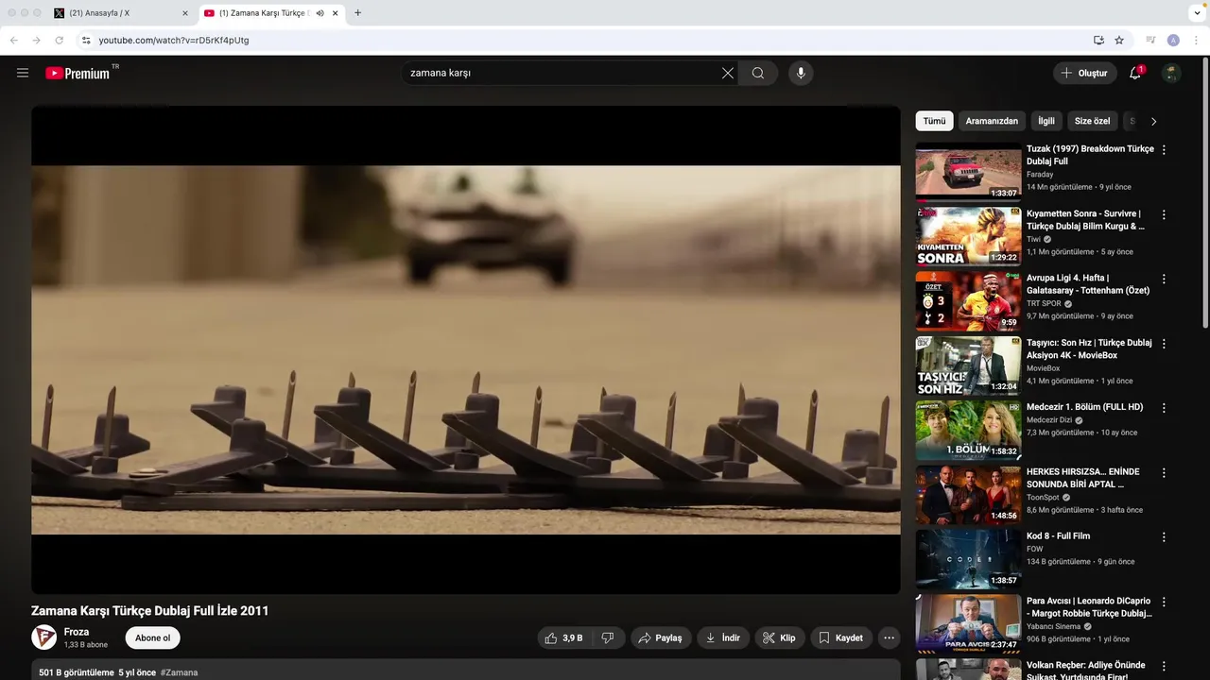The image size is (1210, 680).
Task: Open Chrome side panel reading list icon
Action: click(x=1150, y=41)
